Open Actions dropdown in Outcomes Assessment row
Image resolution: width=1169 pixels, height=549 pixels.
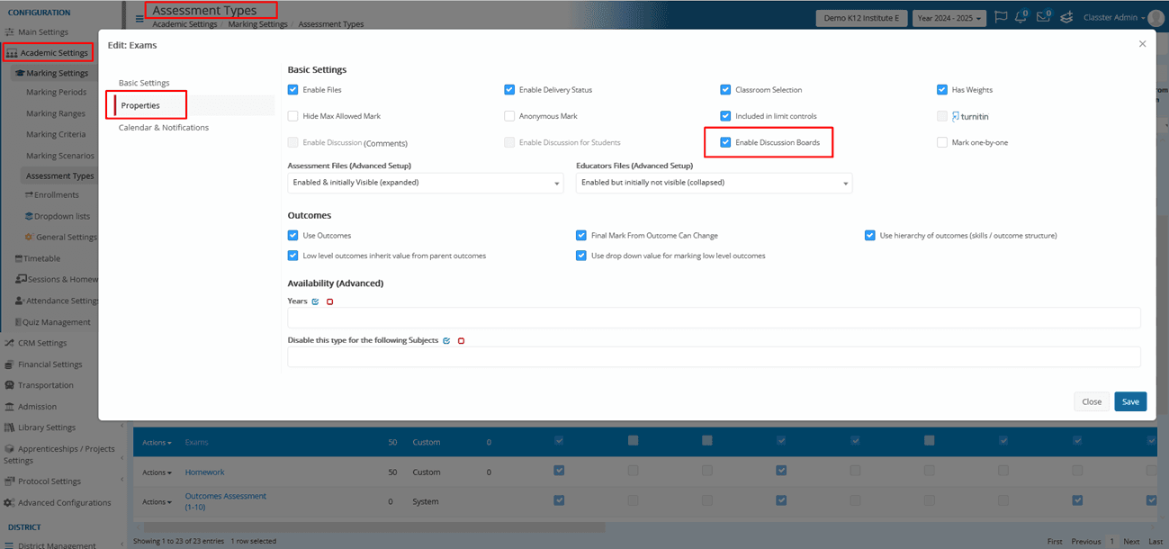coord(157,501)
